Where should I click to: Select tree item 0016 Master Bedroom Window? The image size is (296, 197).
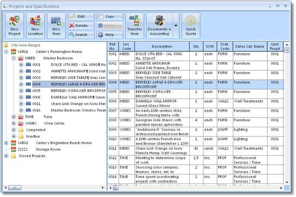coord(69,110)
